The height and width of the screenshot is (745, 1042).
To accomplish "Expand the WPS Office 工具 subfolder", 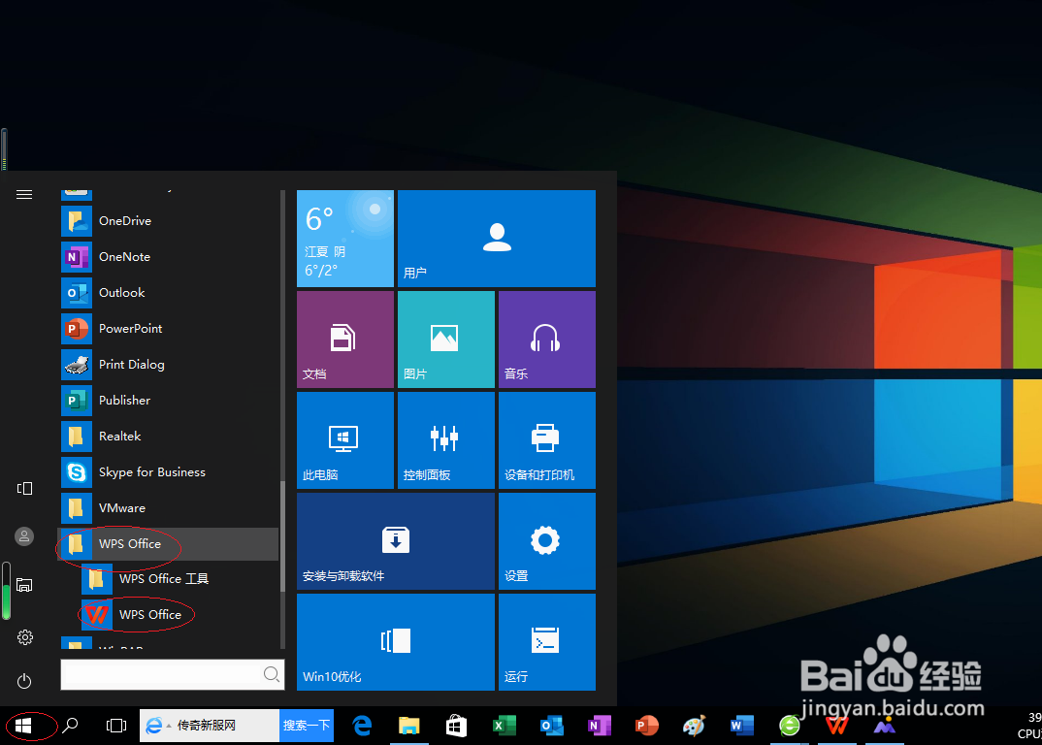I will click(x=179, y=579).
